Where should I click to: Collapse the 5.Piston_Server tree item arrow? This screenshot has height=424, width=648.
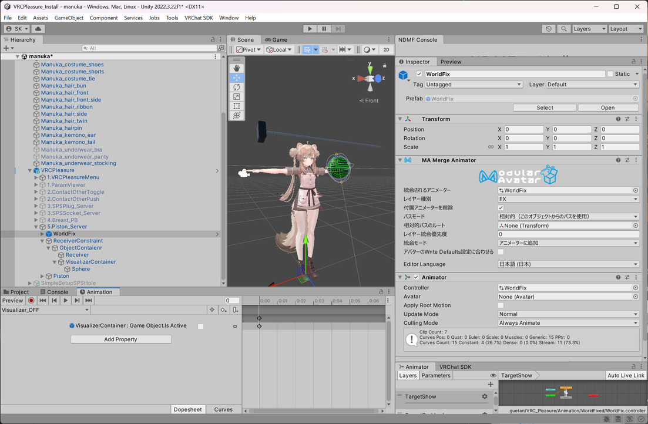(x=36, y=227)
